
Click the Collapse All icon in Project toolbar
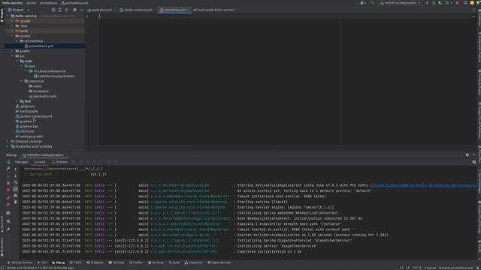(x=67, y=10)
